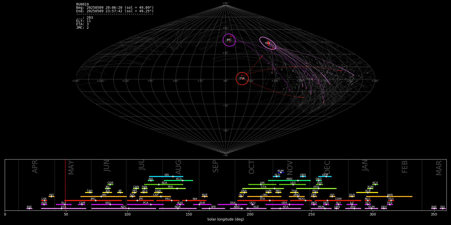Click the 'JMC: 2' count entry
This screenshot has height=225, width=451.
coord(82,27)
